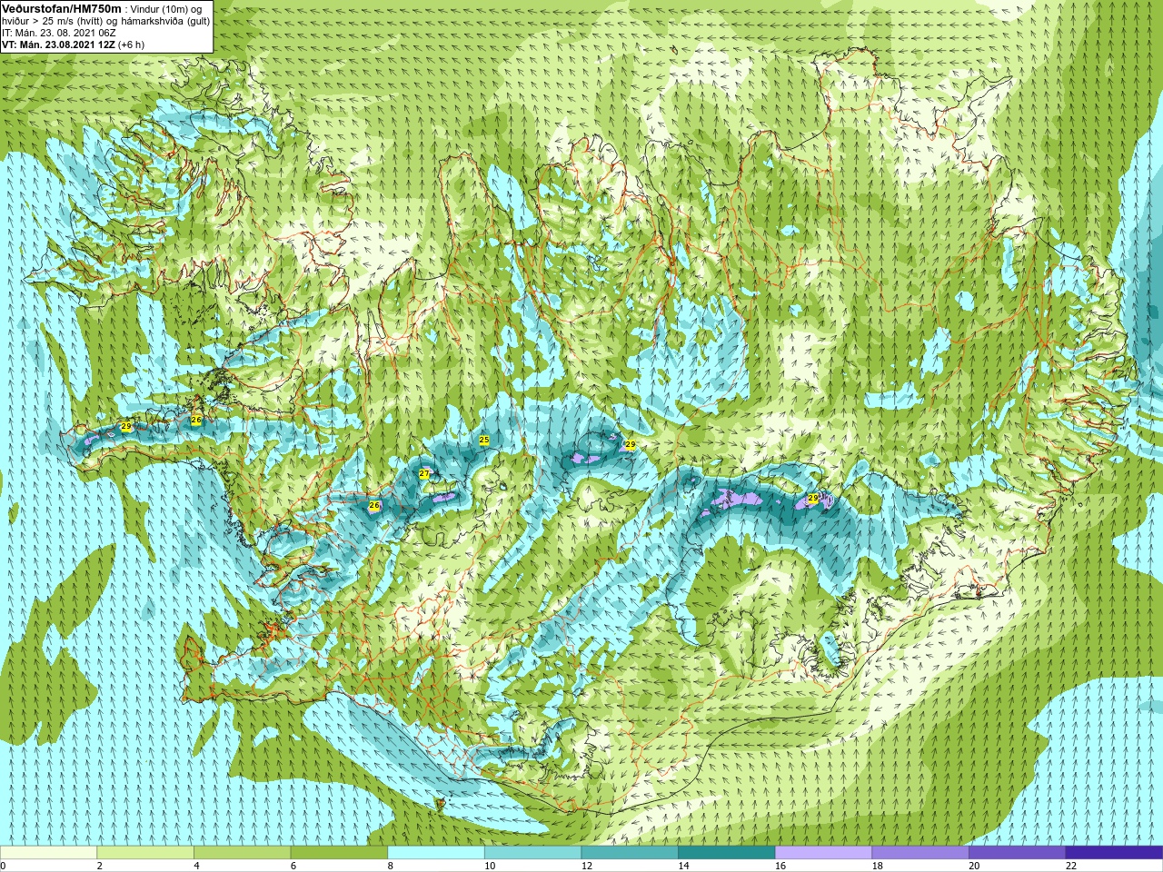1163x872 pixels.
Task: Click the 'IT: Mán. 23. 08. 2021 06Z' line
Action: (x=59, y=33)
